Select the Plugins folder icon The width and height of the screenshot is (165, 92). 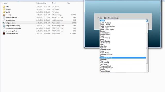click(x=4, y=9)
